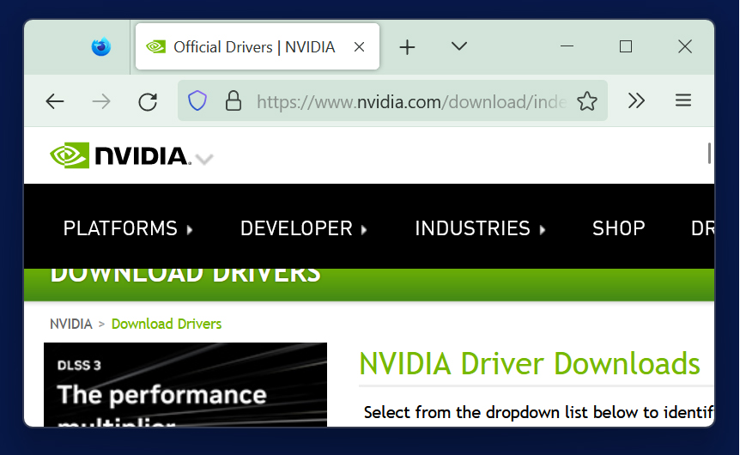The height and width of the screenshot is (455, 740).
Task: Bookmark this page with star icon
Action: 587,101
